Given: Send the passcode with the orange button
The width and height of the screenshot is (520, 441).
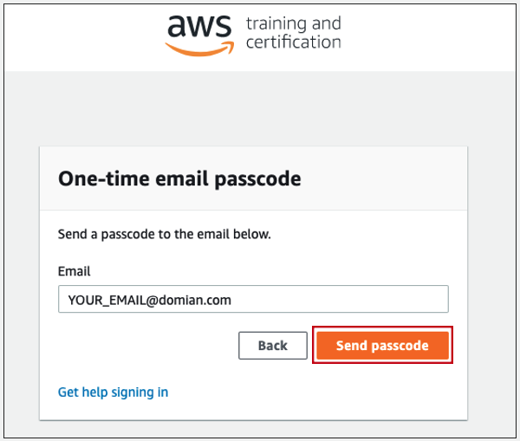Looking at the screenshot, I should point(382,345).
